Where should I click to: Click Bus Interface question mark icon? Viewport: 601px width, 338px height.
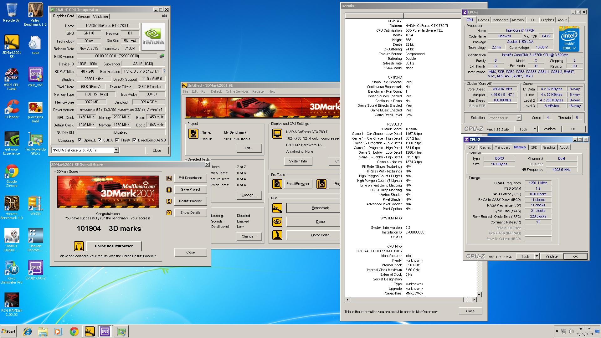[164, 71]
